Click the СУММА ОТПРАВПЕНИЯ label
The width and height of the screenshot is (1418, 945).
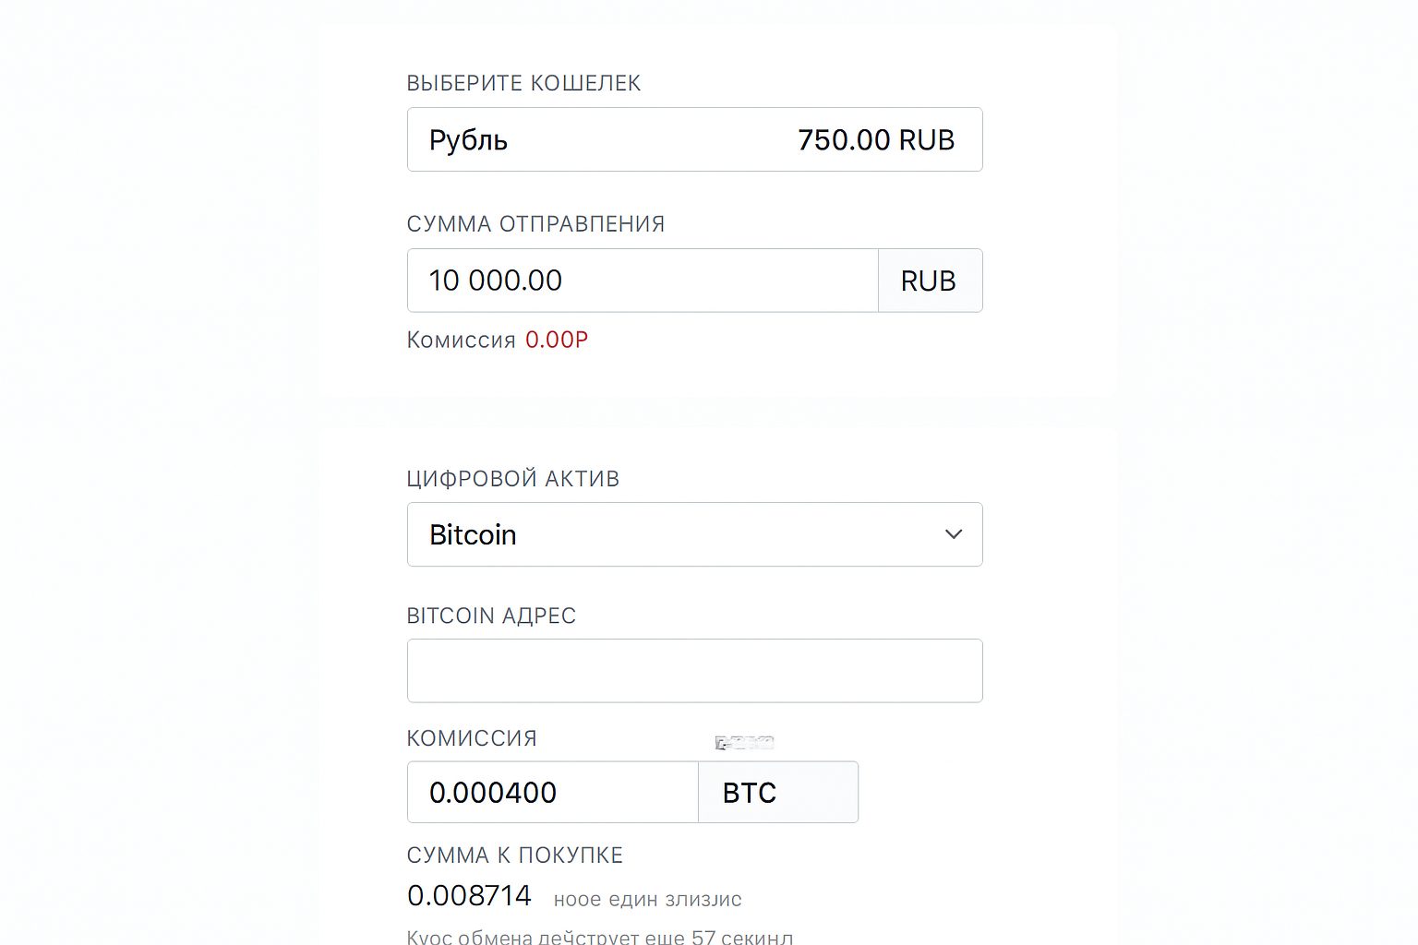tap(534, 223)
